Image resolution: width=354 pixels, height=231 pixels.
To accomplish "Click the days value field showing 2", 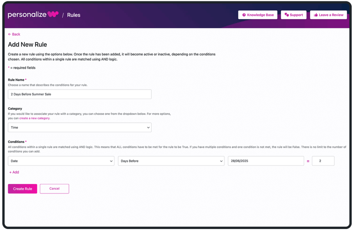I will [x=323, y=161].
